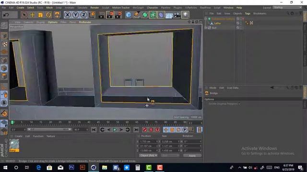Open the Render menu
Image resolution: width=307 pixels, height=172 pixels.
[x=94, y=8]
